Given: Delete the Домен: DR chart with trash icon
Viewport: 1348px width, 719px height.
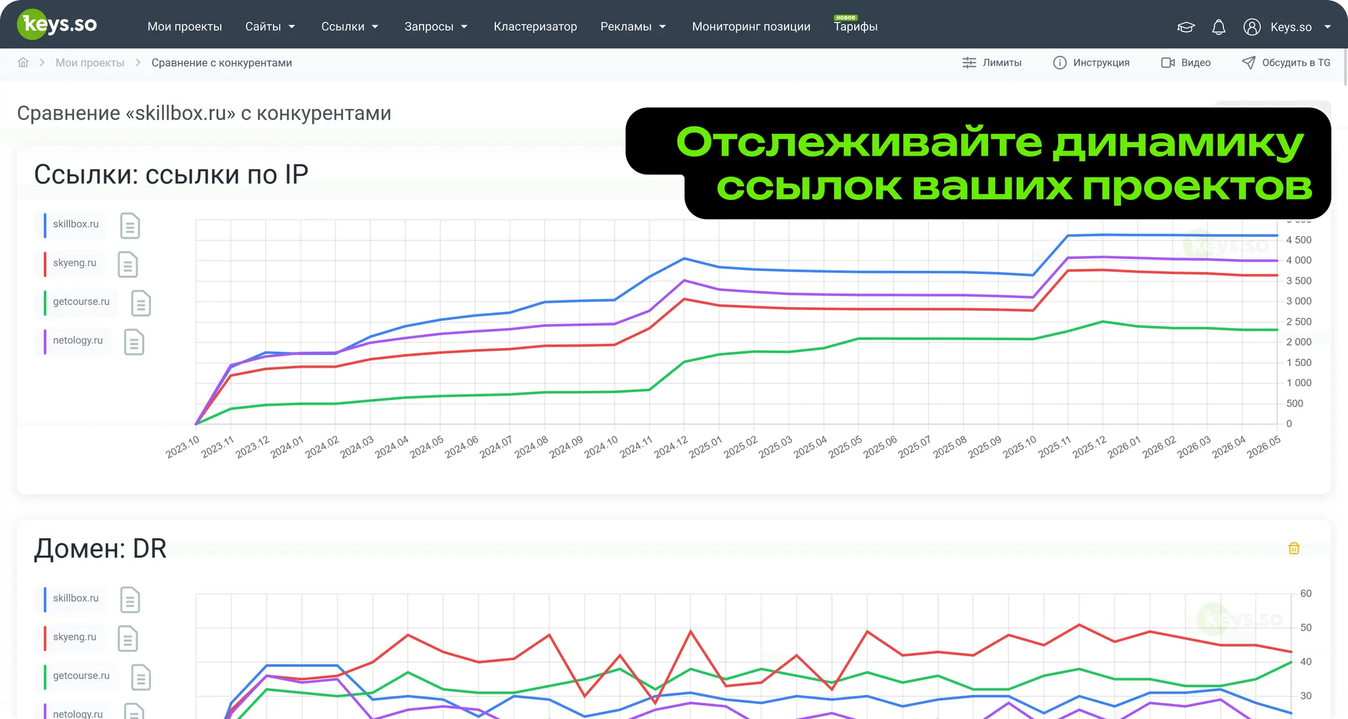Looking at the screenshot, I should [x=1294, y=548].
